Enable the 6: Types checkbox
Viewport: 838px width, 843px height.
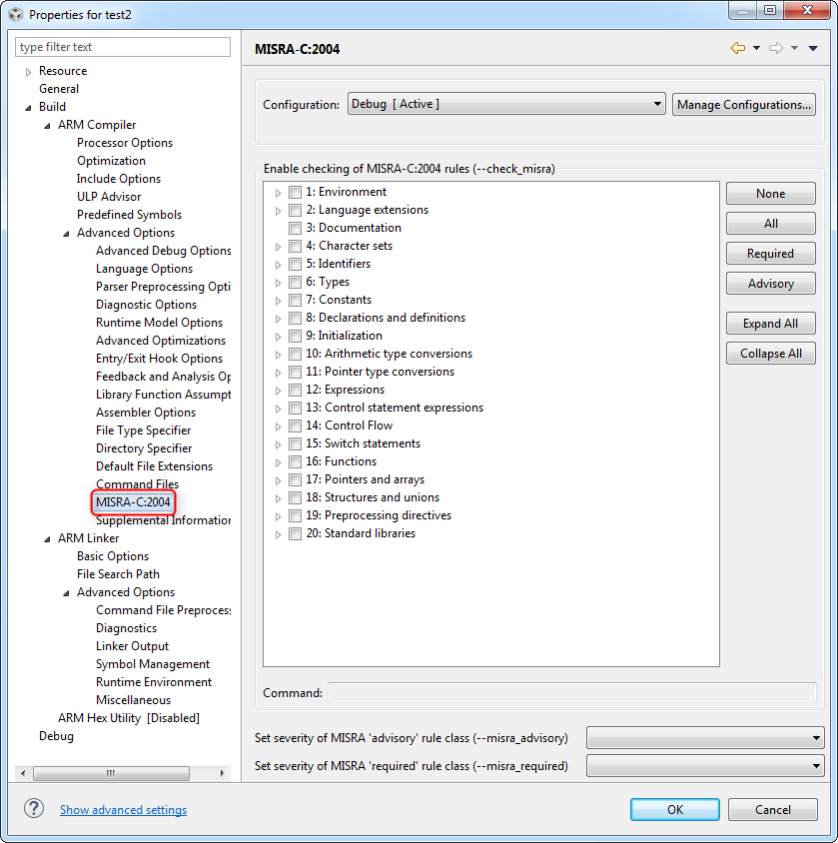[x=295, y=282]
